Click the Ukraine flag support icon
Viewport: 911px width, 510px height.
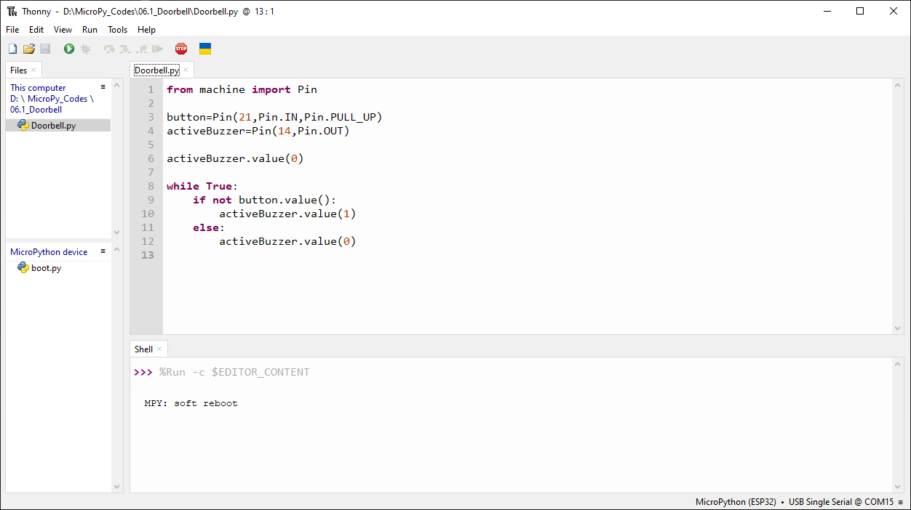pyautogui.click(x=205, y=49)
